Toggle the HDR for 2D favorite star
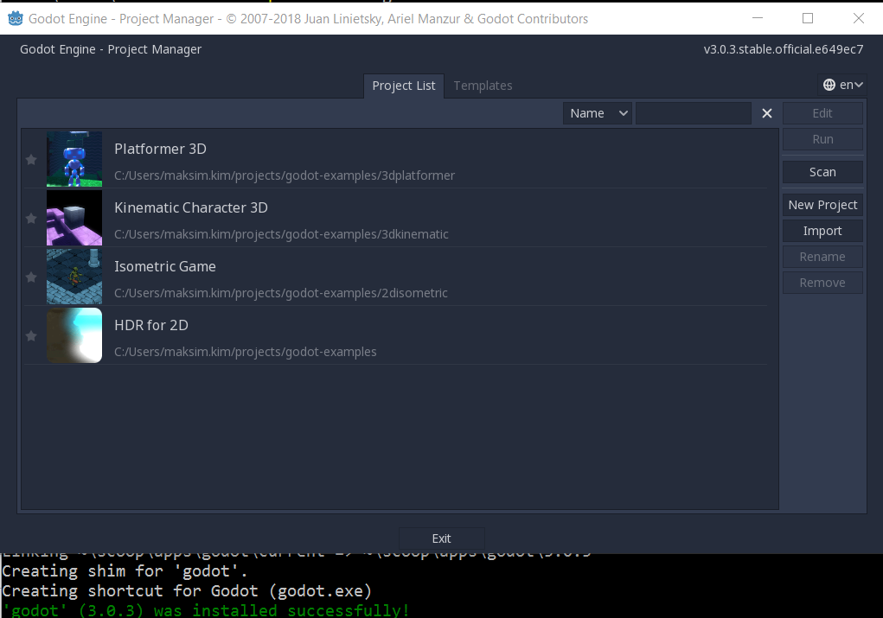883x618 pixels. pos(31,336)
